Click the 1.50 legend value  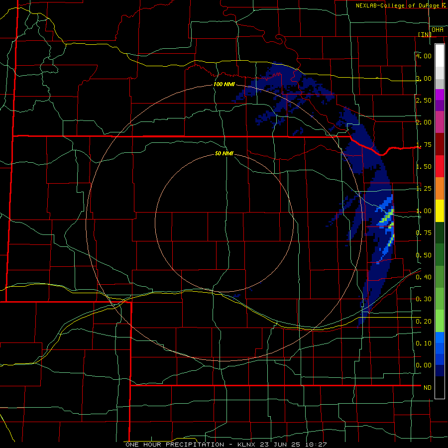click(x=424, y=167)
